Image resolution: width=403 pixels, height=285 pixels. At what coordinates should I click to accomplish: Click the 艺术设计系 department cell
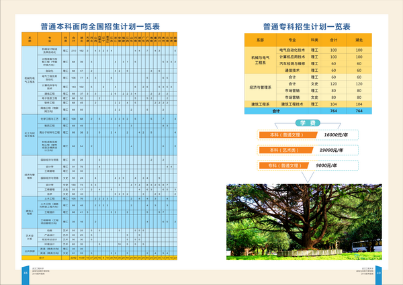point(30,237)
